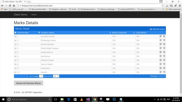Screen dimensions: 182x102
Task: Select the Marks Details browser tab
Action: click(14, 2)
